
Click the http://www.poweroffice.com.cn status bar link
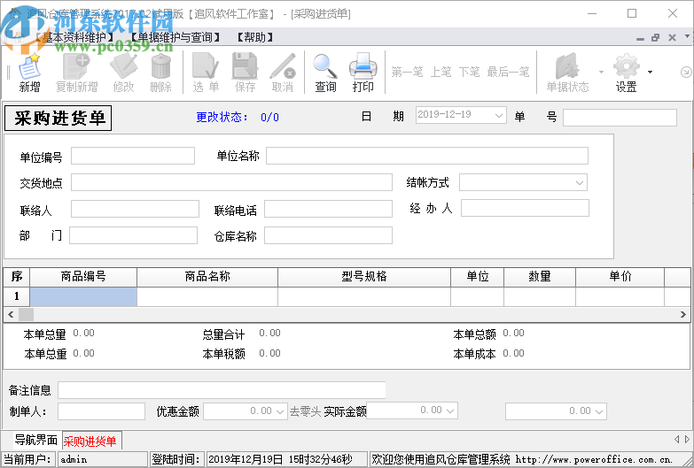click(x=594, y=460)
